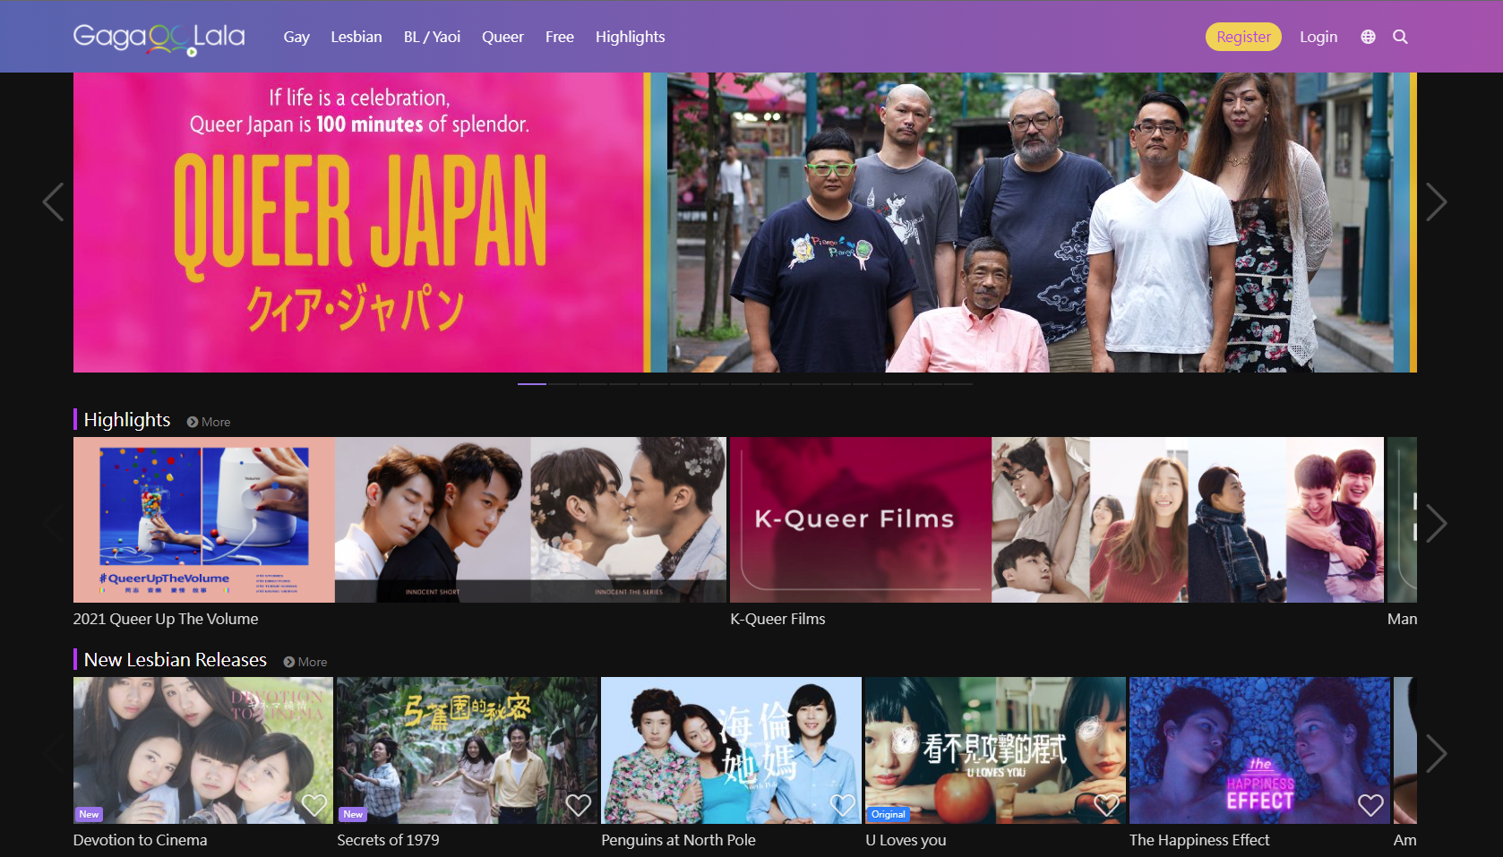Screen dimensions: 1503x857
Task: Open More next to New Lesbian Releases
Action: click(305, 662)
